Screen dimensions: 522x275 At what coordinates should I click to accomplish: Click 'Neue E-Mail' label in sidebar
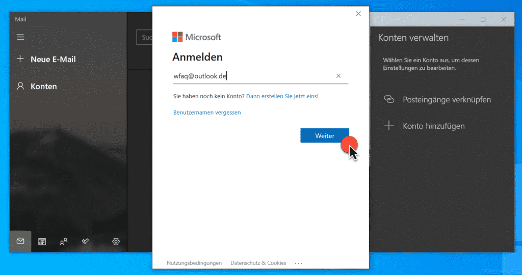click(53, 59)
